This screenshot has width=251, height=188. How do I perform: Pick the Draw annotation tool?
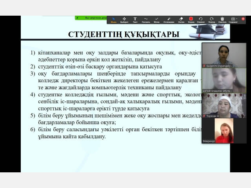coord(146,20)
